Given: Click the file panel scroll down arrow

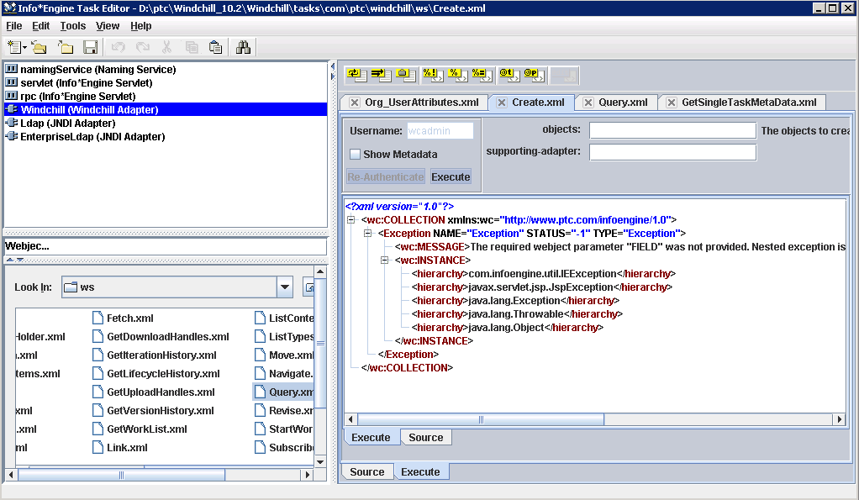Looking at the screenshot, I should [320, 462].
